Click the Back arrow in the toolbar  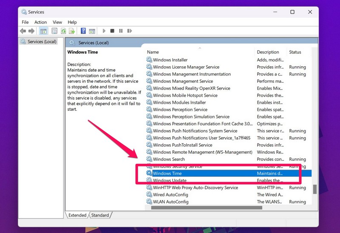coord(23,31)
